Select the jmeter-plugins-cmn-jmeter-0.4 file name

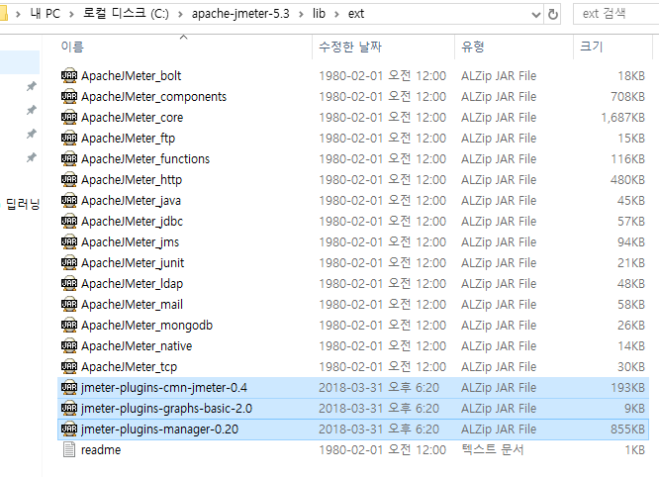click(164, 388)
